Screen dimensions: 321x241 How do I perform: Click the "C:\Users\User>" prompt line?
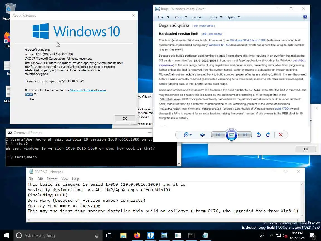pos(21,157)
